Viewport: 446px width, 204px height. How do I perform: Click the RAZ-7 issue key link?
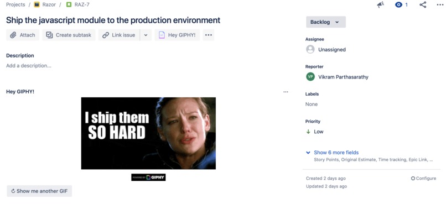(x=82, y=4)
